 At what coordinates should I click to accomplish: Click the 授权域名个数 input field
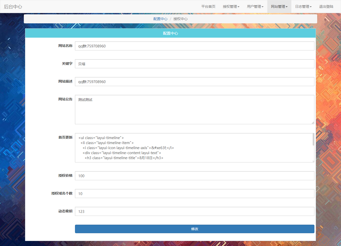coord(194,194)
